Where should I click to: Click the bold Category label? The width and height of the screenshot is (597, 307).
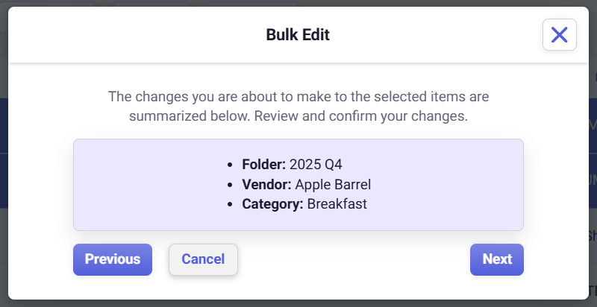click(x=272, y=203)
